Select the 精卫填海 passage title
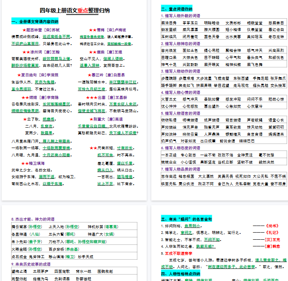Viewport: 288px width, 281px height. tap(31, 163)
